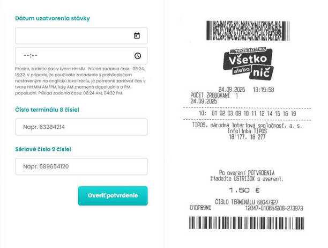The image size is (328, 248).
Task: Click the terminal number 68047927 on ticket
Action: 267,202
